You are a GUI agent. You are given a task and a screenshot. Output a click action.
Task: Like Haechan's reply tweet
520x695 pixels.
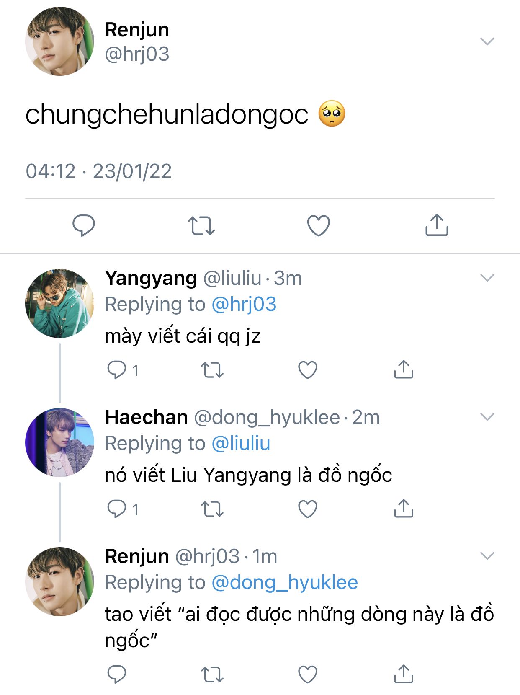point(308,509)
